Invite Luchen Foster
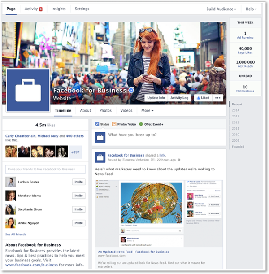The height and width of the screenshot is (274, 269). point(79,182)
